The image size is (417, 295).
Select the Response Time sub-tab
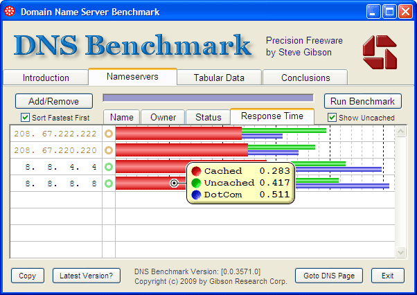(272, 116)
